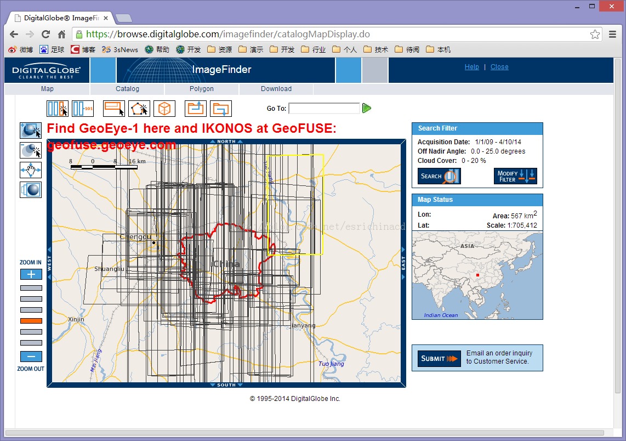
Task: Click the folder upload arrow icon
Action: (x=196, y=108)
